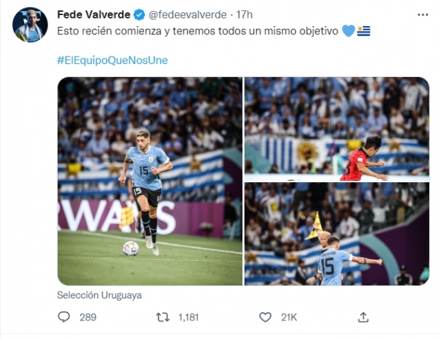Click the 21K likes count
The width and height of the screenshot is (441, 339).
pos(289,318)
